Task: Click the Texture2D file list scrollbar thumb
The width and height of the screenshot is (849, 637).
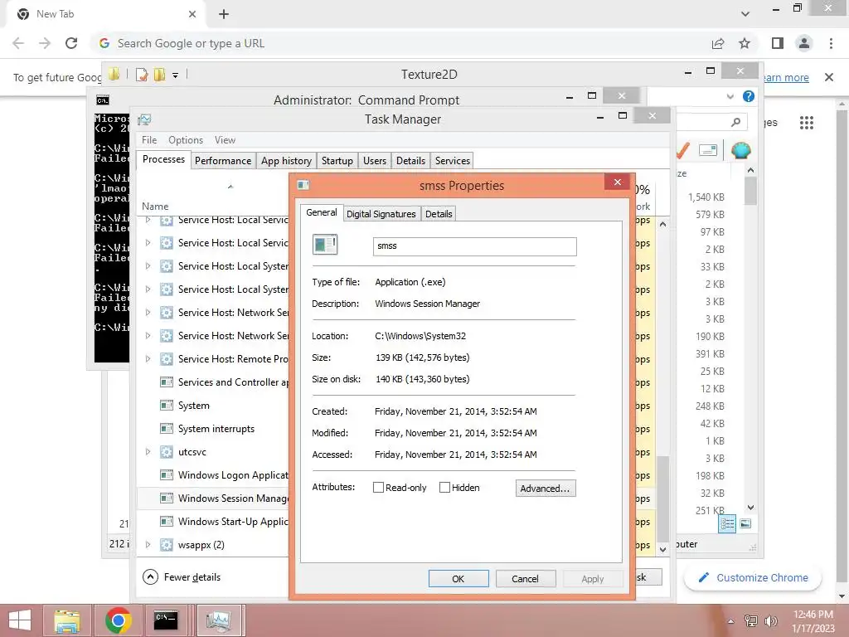Action: pos(750,192)
